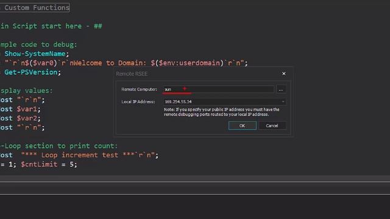Cancel the Remote RSEE dialog

click(272, 126)
